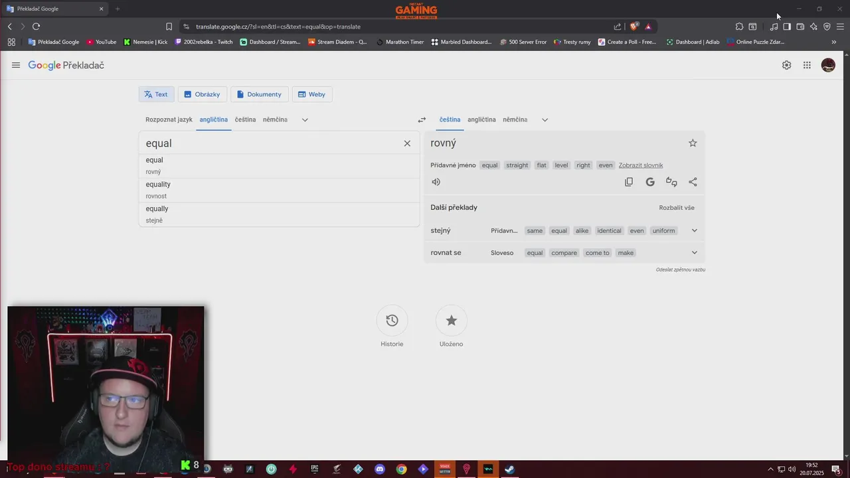
Task: Open Brave VPN shield icon
Action: click(x=827, y=27)
